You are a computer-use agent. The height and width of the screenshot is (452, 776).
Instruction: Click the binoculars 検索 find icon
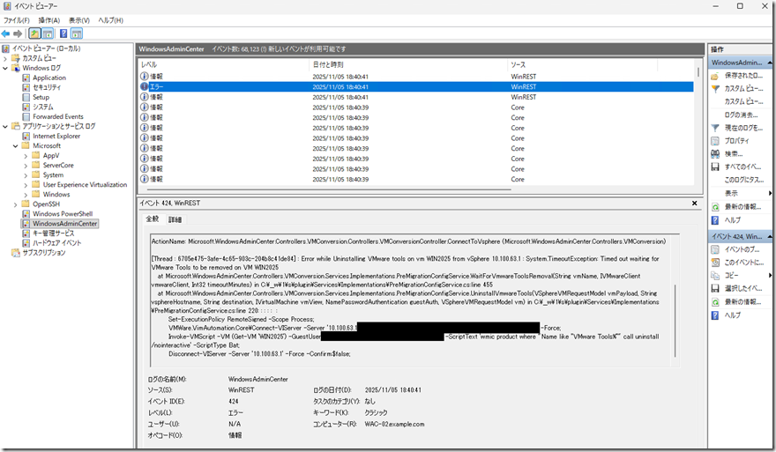click(x=714, y=153)
